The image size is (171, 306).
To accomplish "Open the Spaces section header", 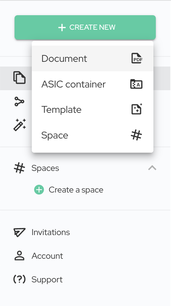I will pos(45,168).
